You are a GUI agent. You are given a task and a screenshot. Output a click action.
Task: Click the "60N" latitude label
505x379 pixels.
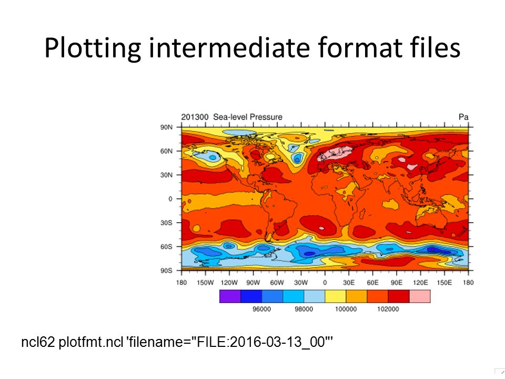pyautogui.click(x=166, y=151)
